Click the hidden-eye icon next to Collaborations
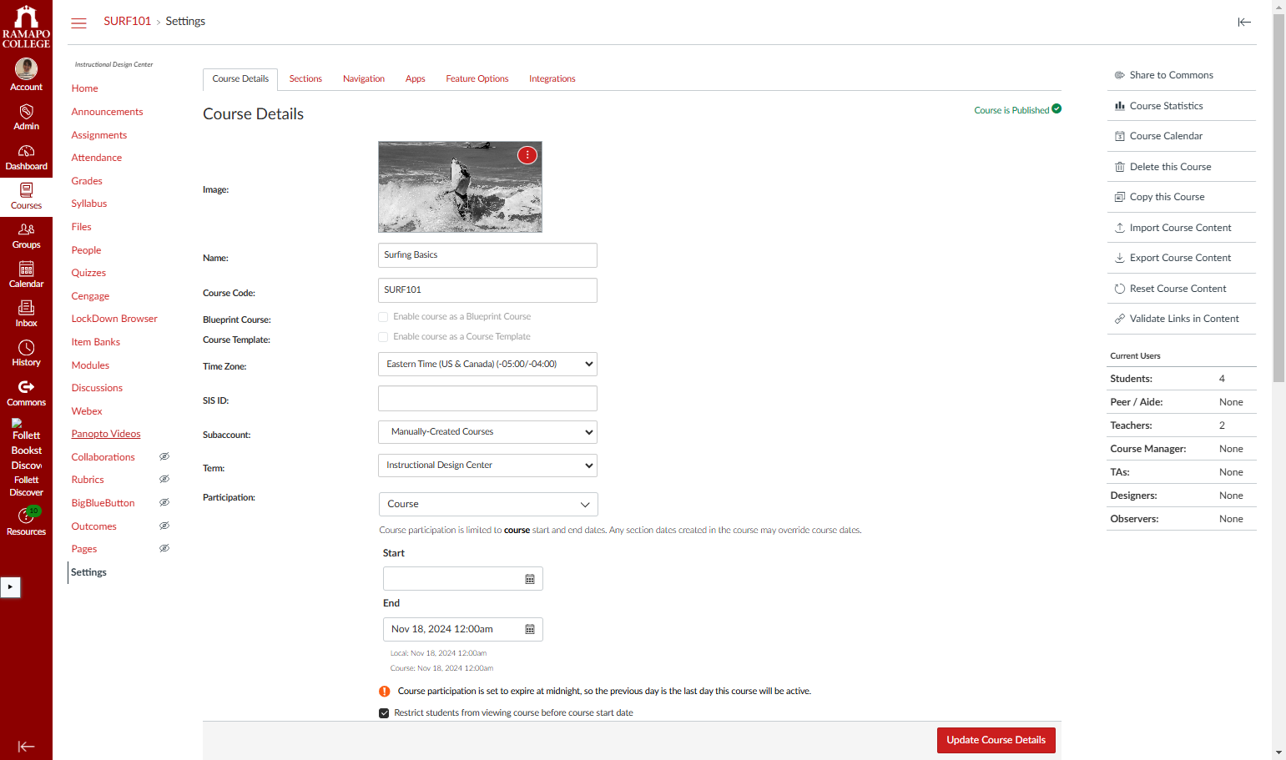 pos(164,456)
